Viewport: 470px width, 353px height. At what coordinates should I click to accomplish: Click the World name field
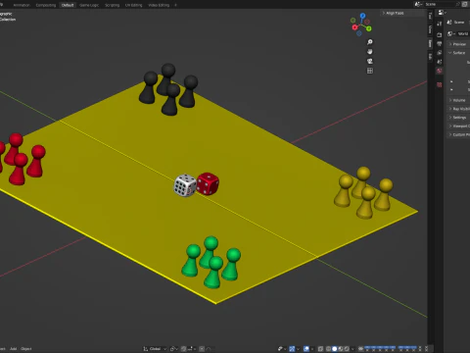click(464, 33)
